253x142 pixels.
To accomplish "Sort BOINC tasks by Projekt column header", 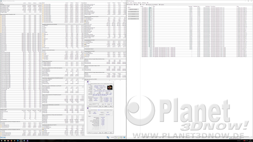I will tap(142, 7).
